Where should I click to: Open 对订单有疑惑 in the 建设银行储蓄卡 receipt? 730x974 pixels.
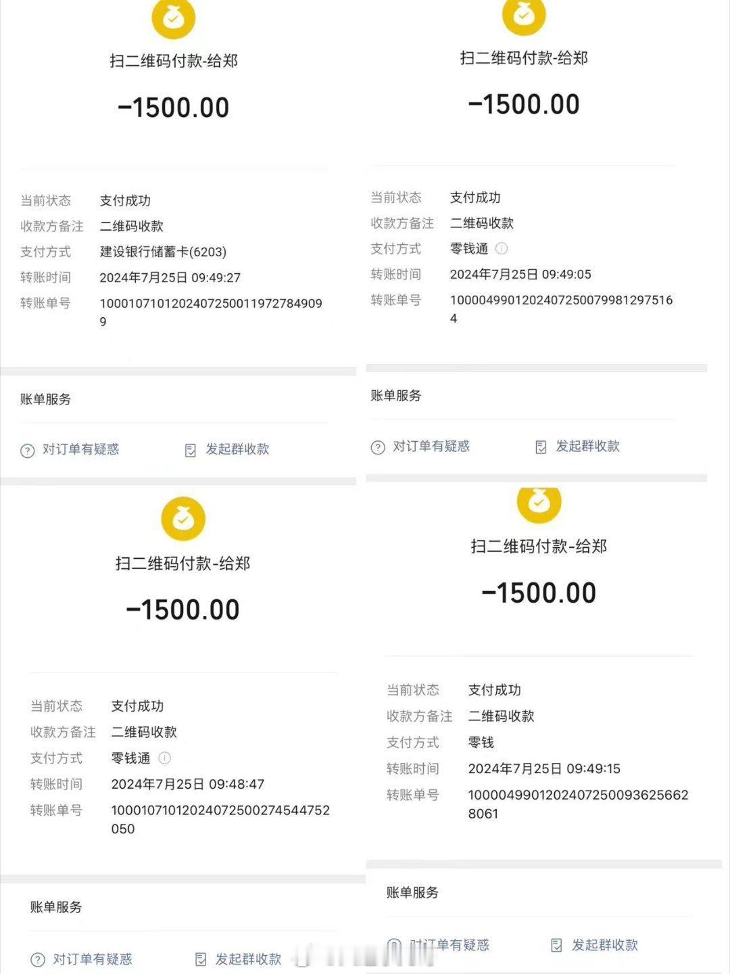pyautogui.click(x=80, y=449)
